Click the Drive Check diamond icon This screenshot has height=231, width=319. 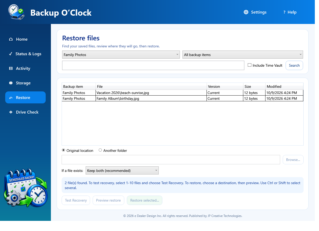[11, 112]
